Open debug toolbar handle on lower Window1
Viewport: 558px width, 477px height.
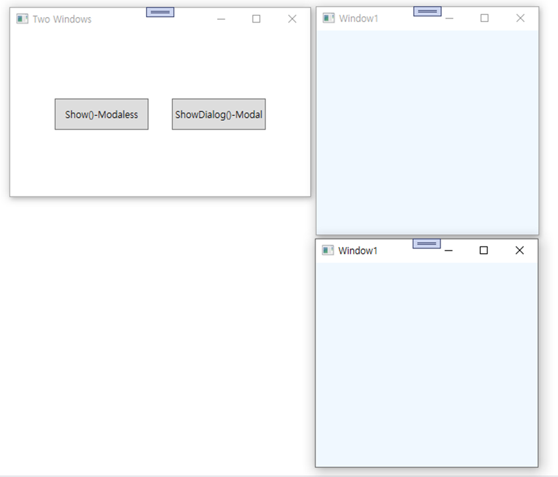(427, 244)
